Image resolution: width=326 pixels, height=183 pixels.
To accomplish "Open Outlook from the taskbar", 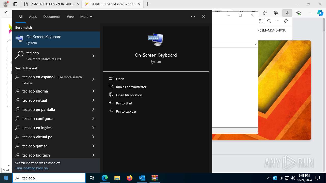I will coord(142,178).
